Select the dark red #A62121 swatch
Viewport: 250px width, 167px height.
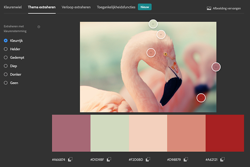tap(225, 133)
